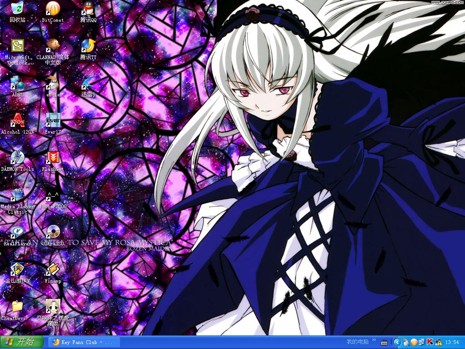The height and width of the screenshot is (349, 465).
Task: Click the 13:54 taskbar clock
Action: [452, 343]
